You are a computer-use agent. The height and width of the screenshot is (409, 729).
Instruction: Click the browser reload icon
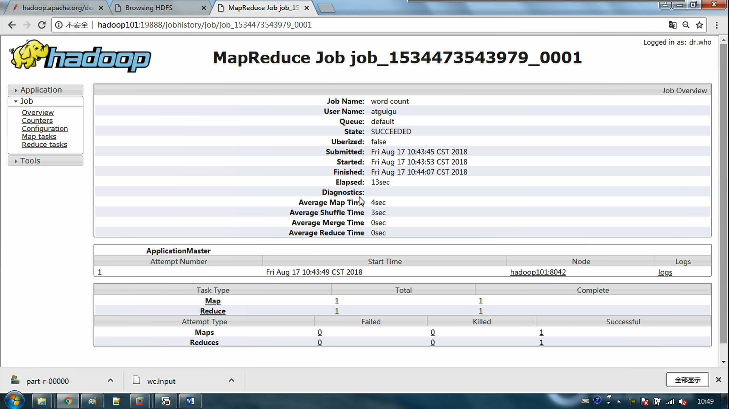coord(42,25)
